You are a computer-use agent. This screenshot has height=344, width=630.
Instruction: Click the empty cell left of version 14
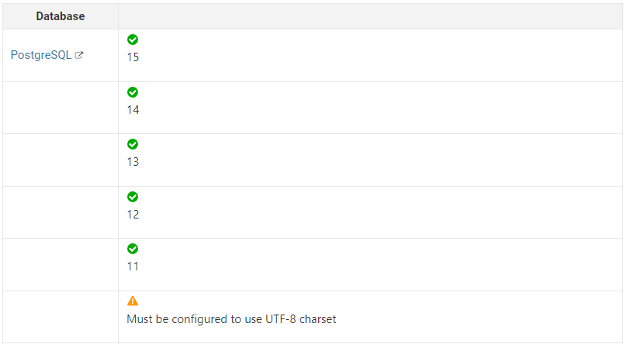point(61,108)
